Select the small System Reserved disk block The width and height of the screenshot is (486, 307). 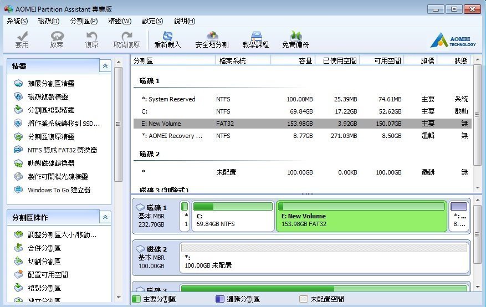point(185,216)
